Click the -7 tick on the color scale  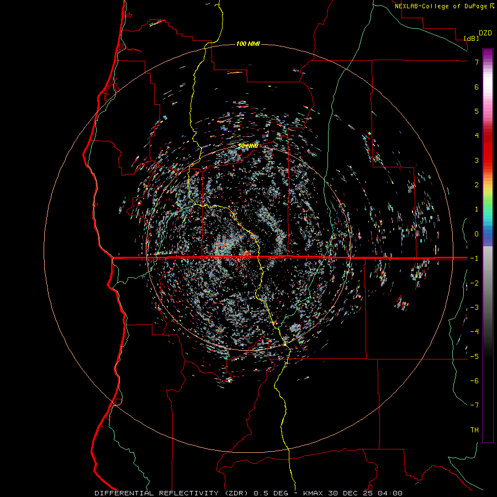(474, 405)
